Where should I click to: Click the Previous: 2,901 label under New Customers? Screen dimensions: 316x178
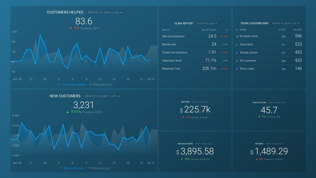click(x=92, y=112)
